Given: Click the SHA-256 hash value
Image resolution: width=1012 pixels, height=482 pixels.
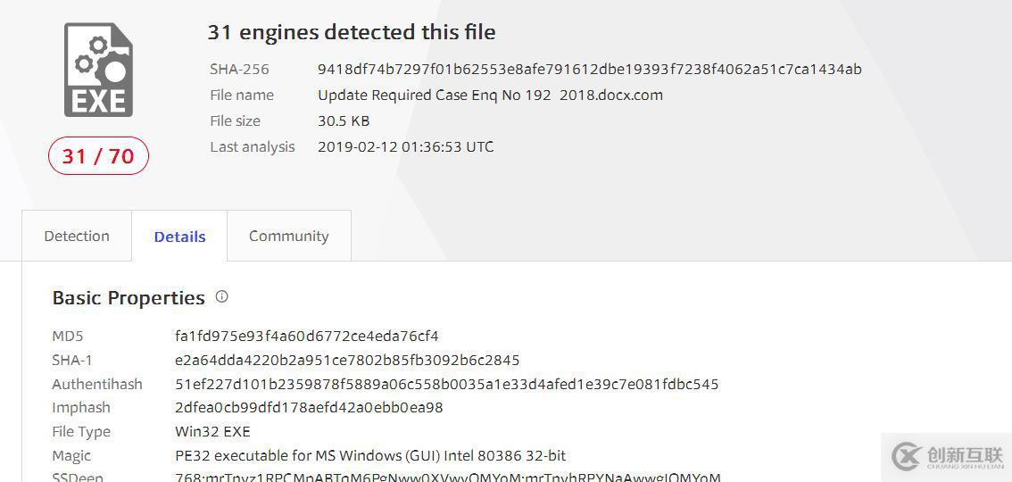Looking at the screenshot, I should coord(589,69).
